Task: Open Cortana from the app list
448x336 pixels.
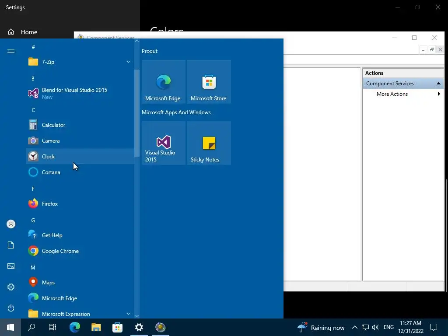Action: pyautogui.click(x=80, y=172)
